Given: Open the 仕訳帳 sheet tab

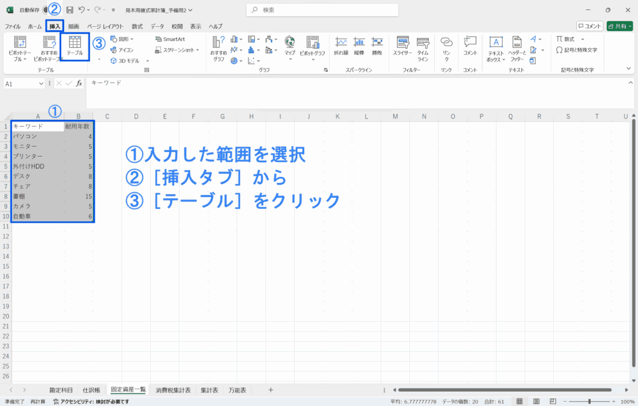Looking at the screenshot, I should [92, 390].
